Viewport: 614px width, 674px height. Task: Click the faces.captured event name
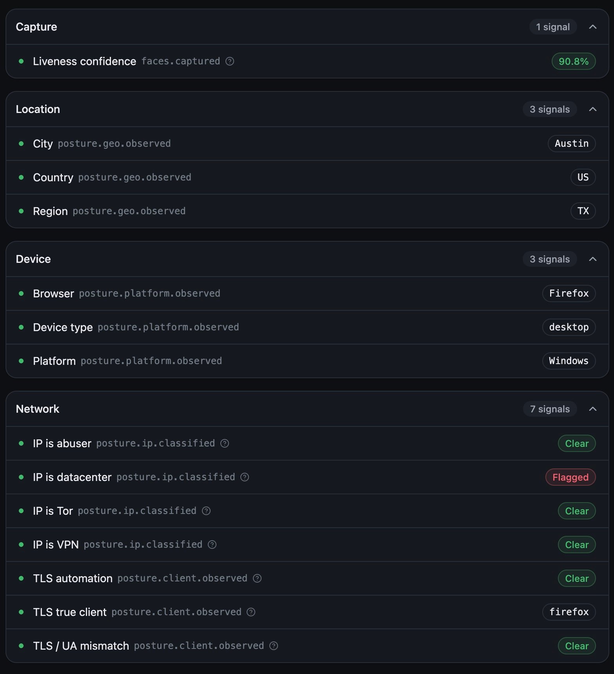[181, 61]
